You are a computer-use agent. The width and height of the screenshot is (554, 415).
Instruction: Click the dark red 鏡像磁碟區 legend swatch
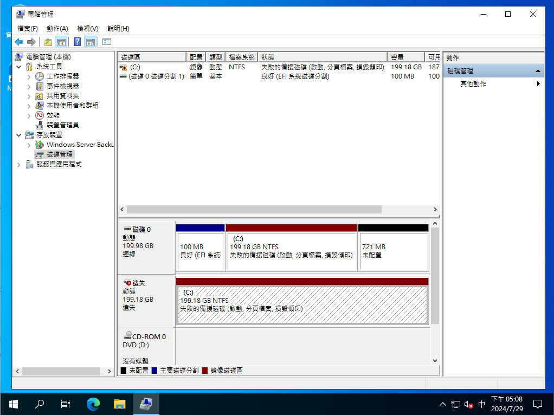[x=204, y=371]
